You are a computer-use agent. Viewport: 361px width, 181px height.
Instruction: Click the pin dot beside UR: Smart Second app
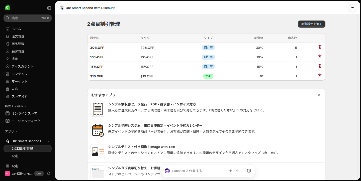point(48,141)
